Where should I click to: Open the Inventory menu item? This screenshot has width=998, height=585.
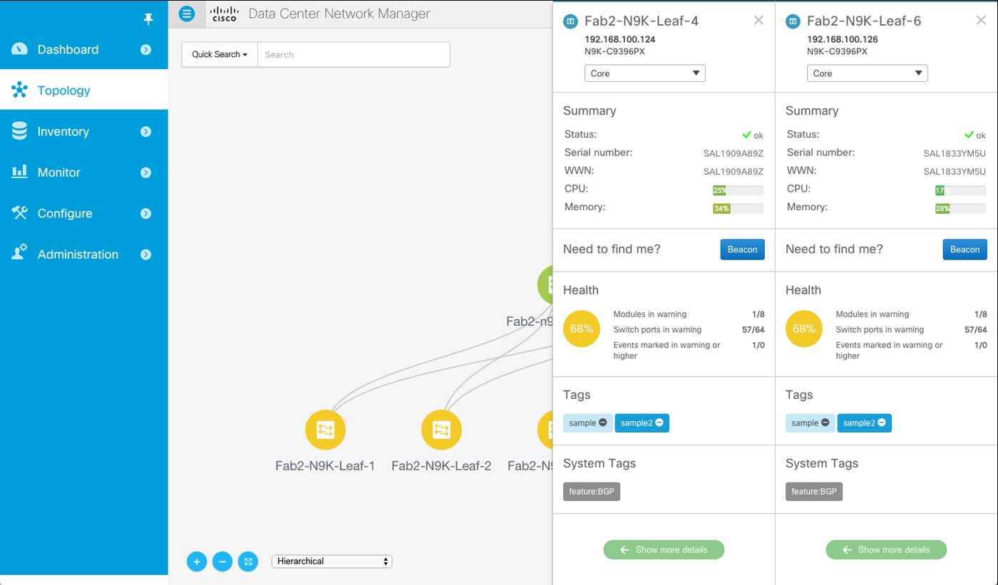point(84,131)
